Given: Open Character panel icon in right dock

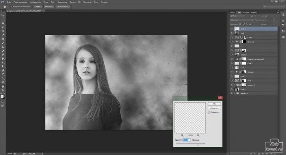Looking at the screenshot, I should (283, 20).
